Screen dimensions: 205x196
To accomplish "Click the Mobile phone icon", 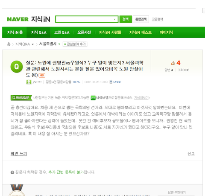I will point(111,82).
